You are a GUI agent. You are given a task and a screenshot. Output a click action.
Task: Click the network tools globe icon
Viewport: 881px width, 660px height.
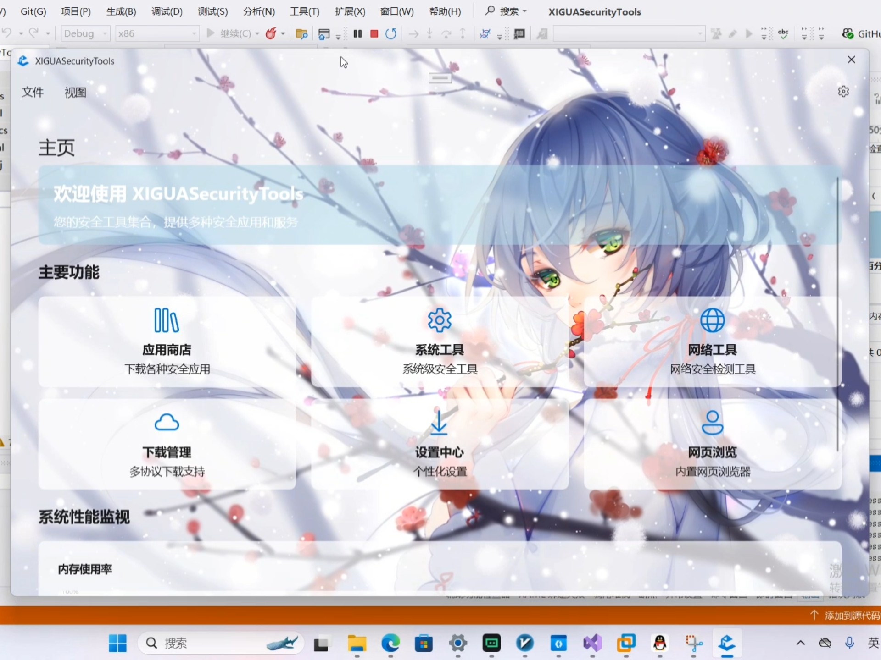click(713, 320)
